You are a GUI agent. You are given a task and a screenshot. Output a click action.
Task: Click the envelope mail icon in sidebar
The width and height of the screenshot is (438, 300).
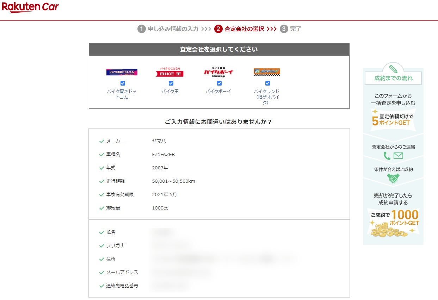tap(398, 156)
